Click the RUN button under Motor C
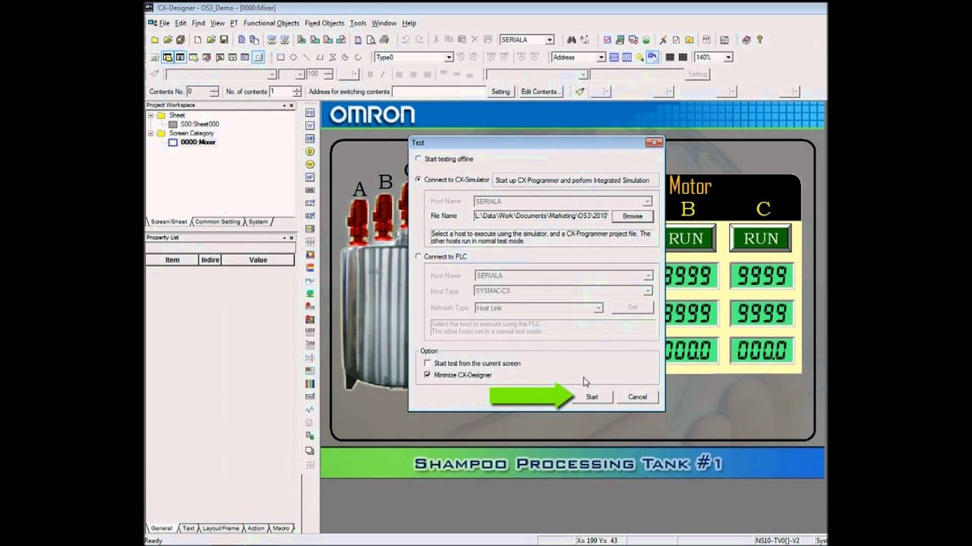Viewport: 972px width, 546px height. (761, 238)
